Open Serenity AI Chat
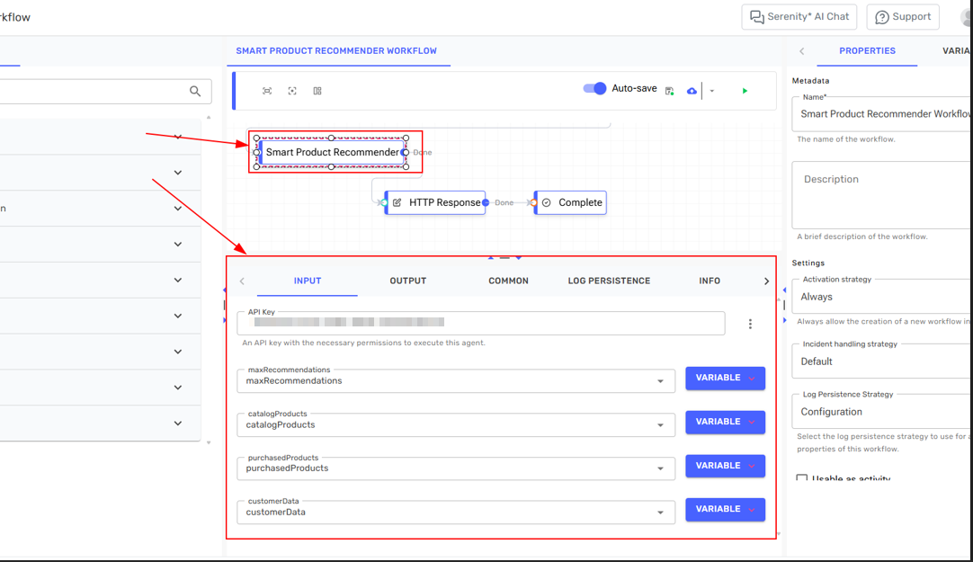The width and height of the screenshot is (973, 562). [799, 16]
